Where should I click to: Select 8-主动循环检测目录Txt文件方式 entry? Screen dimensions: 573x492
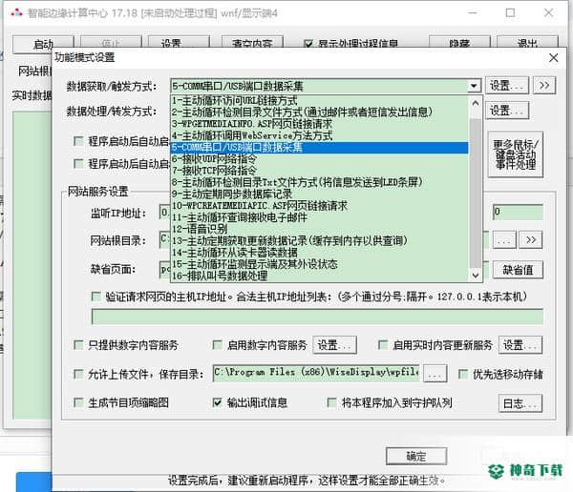coord(319,182)
